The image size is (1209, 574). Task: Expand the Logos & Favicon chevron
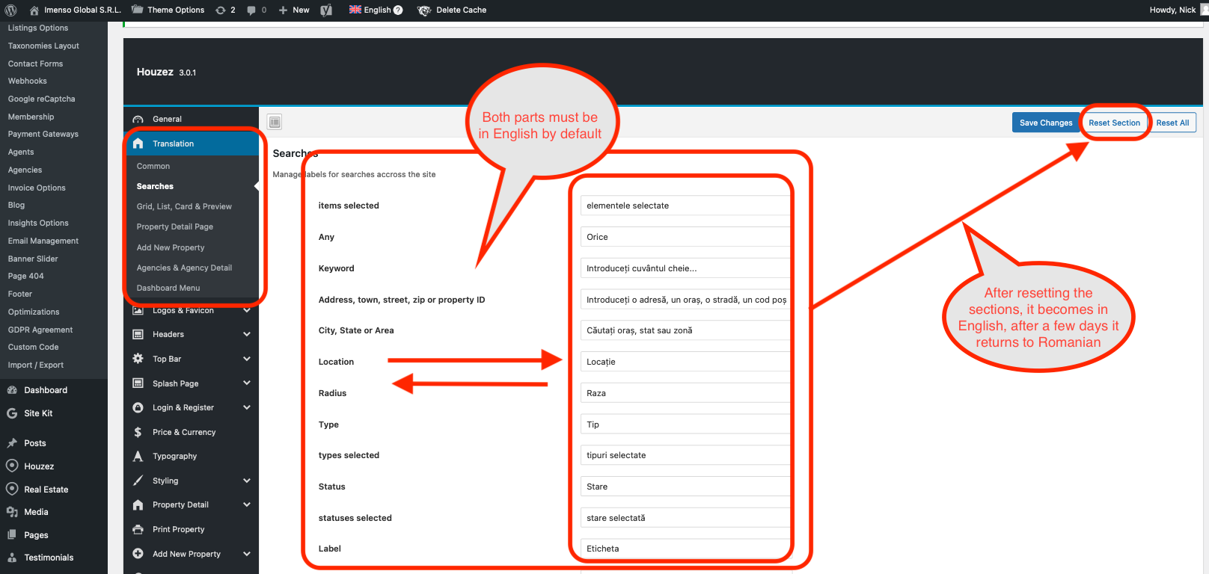click(x=247, y=310)
